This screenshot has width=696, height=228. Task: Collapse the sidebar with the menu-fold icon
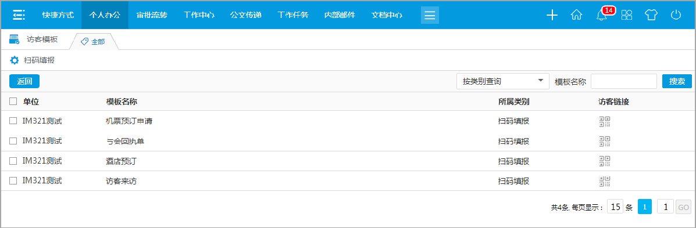tap(19, 15)
